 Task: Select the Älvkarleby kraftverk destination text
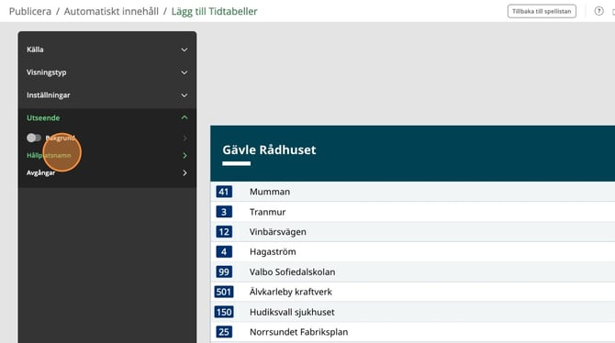click(x=291, y=292)
